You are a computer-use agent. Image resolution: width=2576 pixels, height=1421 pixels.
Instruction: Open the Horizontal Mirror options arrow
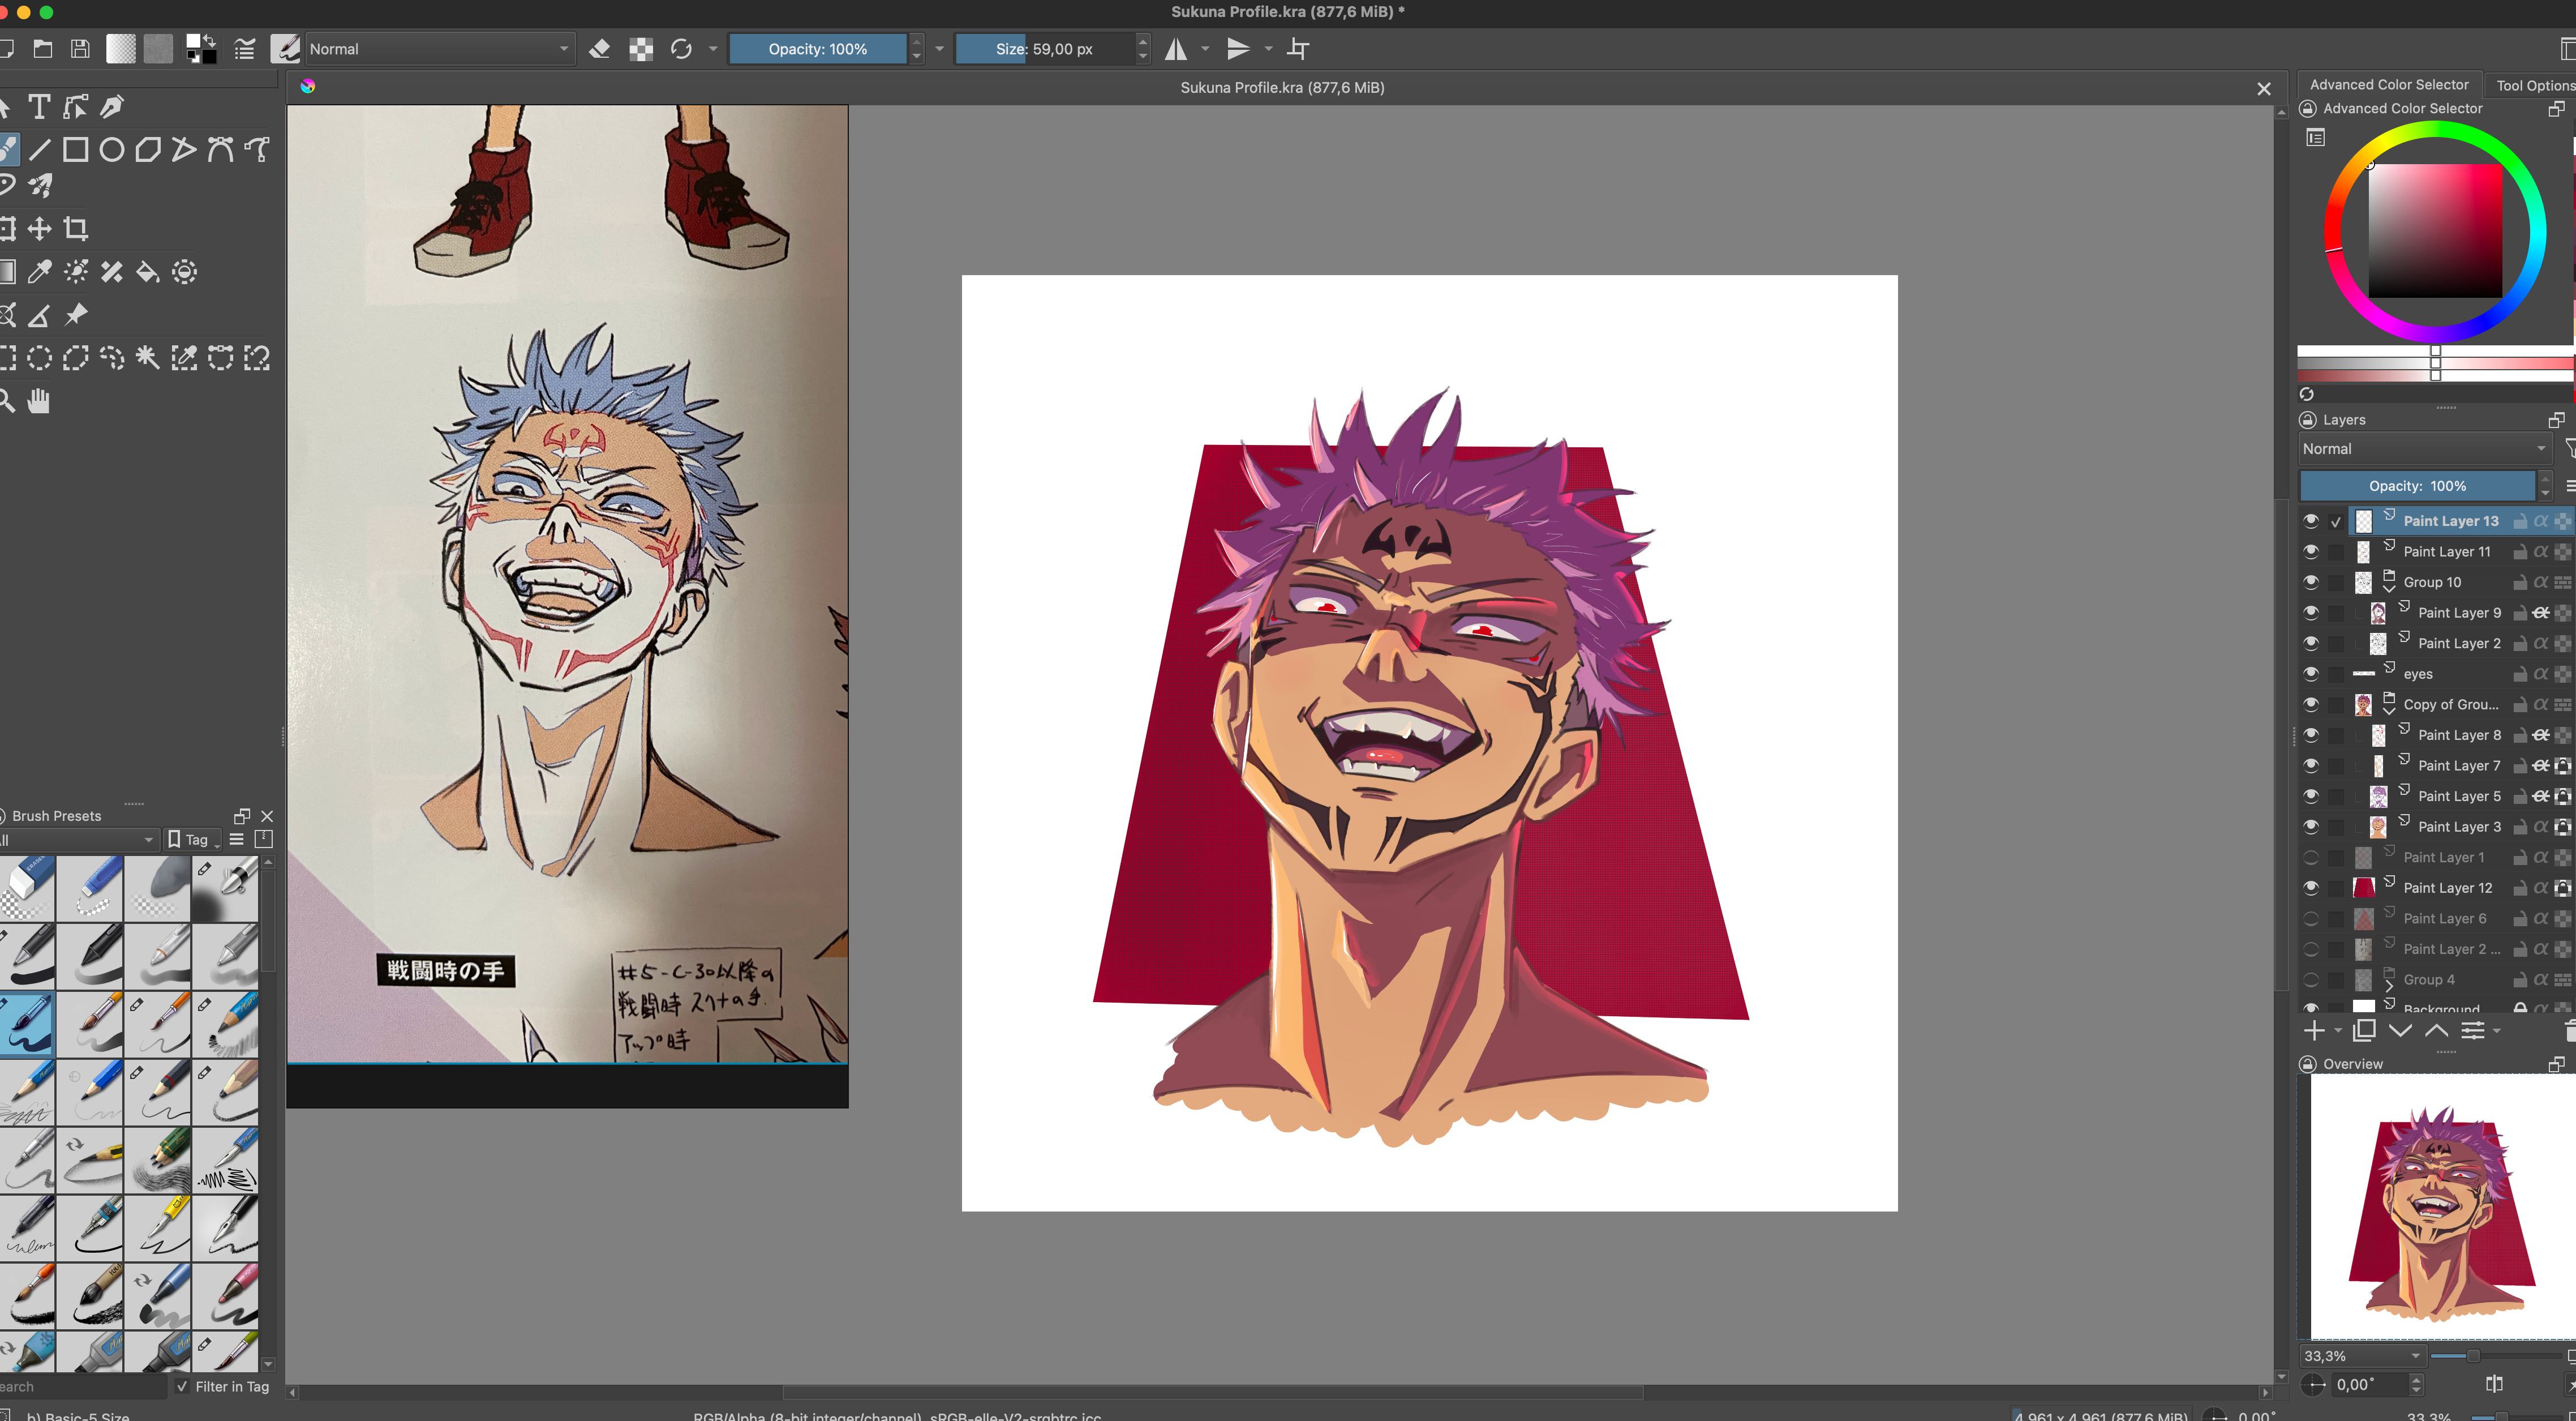(1206, 49)
